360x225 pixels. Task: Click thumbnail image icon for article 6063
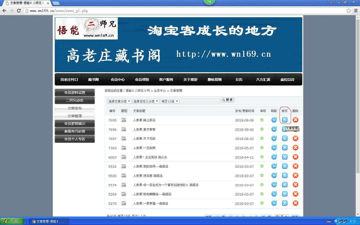(x=124, y=157)
